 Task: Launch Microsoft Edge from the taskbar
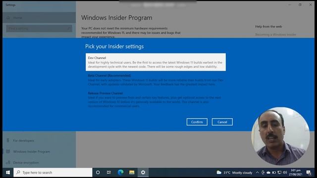[x=120, y=173]
